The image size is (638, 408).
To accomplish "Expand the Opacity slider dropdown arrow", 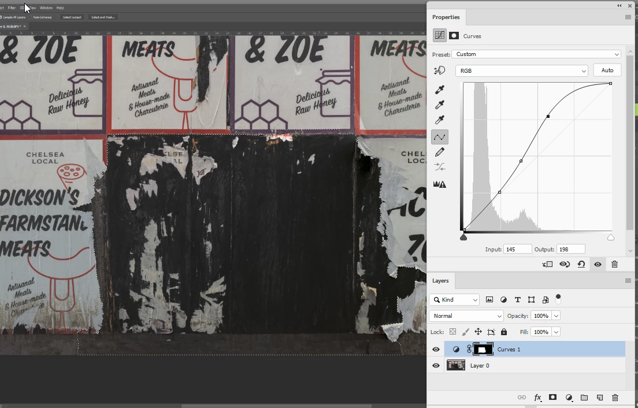I will [x=556, y=316].
